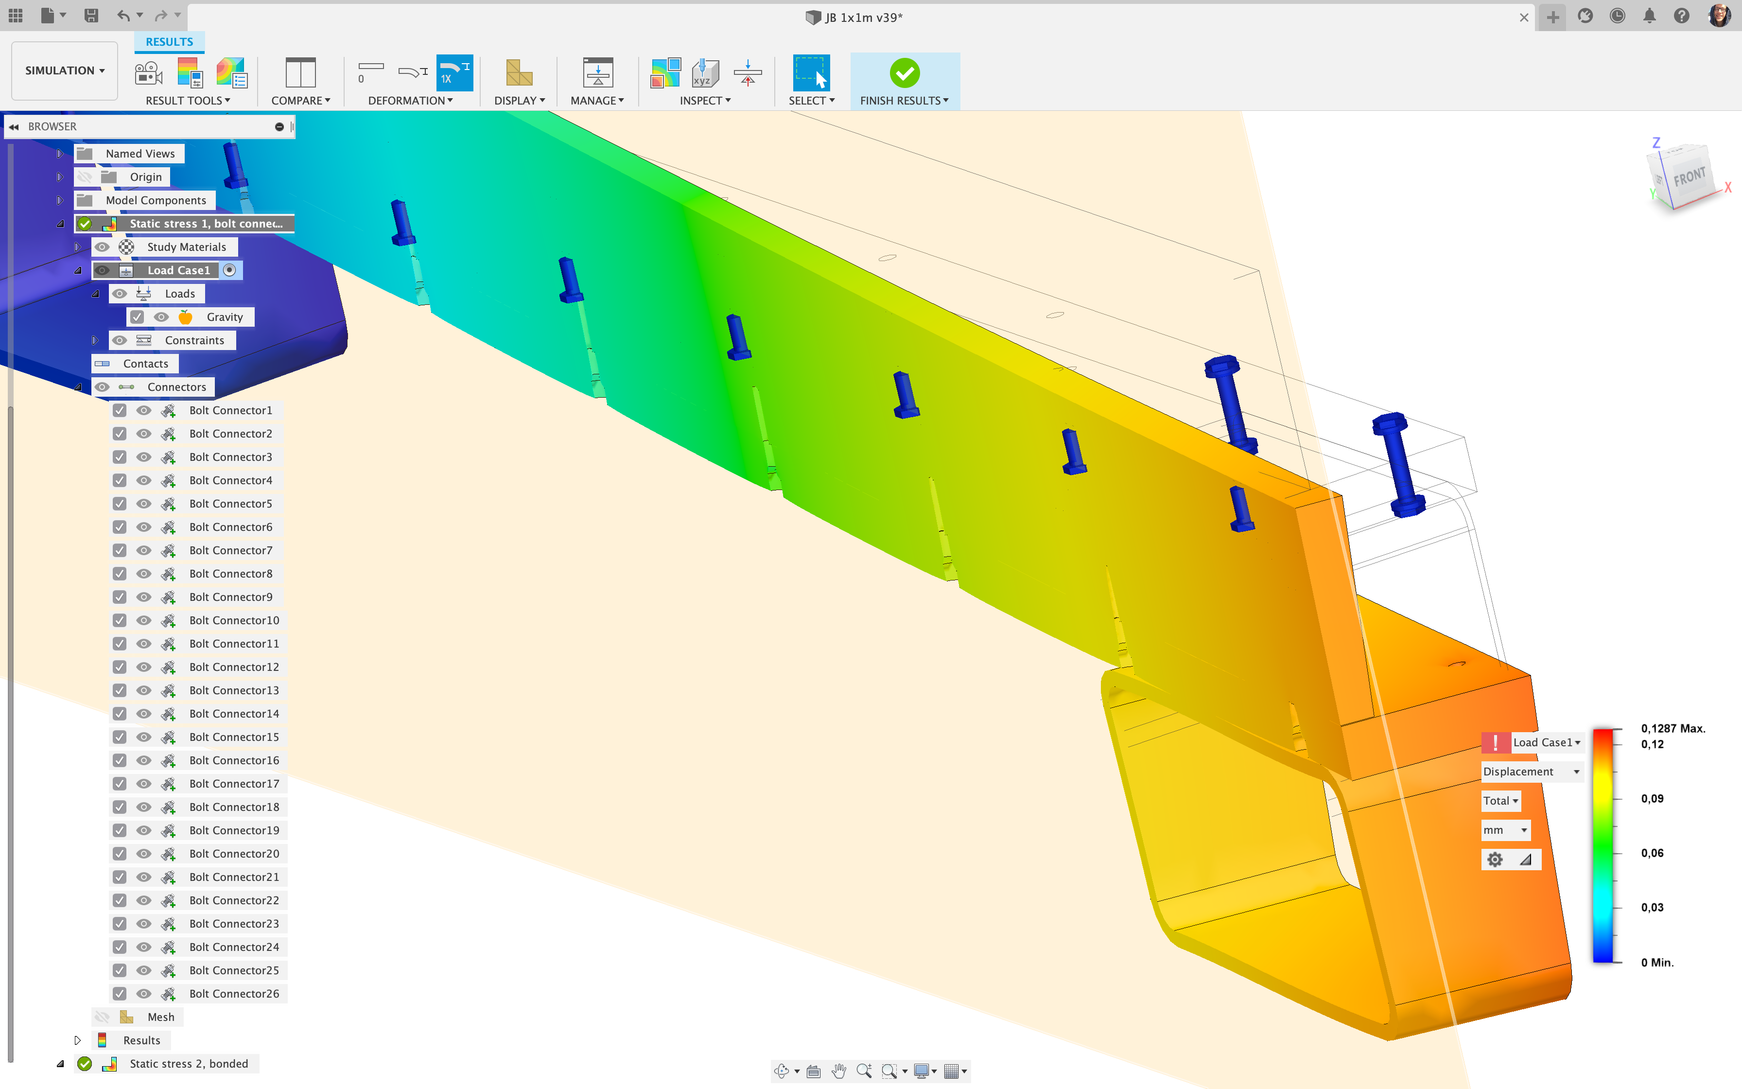Select the Animate camera result tool

point(149,73)
